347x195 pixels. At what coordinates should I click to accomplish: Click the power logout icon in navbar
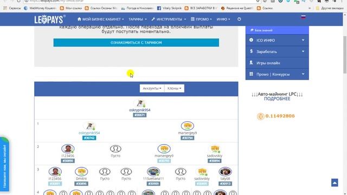[x=239, y=19]
